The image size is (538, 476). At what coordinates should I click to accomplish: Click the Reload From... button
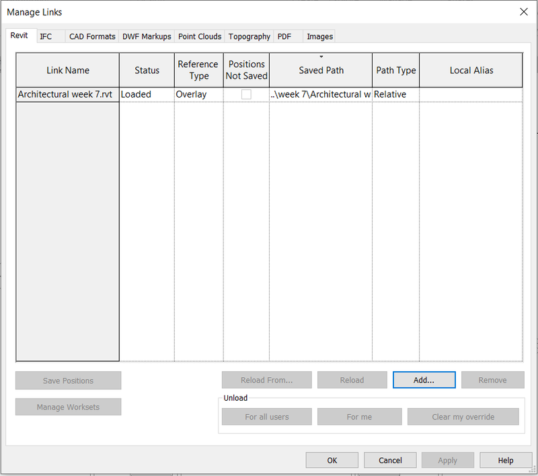[266, 380]
